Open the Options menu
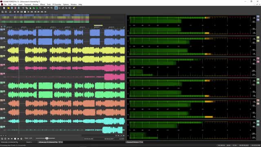The height and width of the screenshot is (147, 261). 66,4
